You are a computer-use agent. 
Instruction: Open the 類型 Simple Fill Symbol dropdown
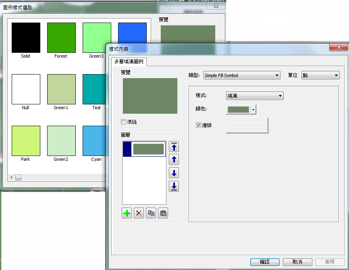pyautogui.click(x=242, y=75)
